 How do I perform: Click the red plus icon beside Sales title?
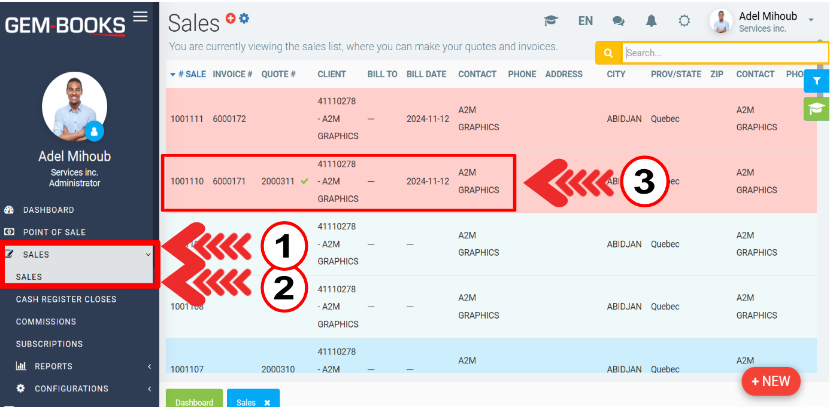231,19
